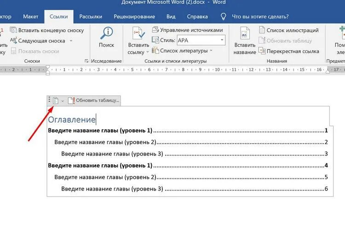Click Вставить название label

[x=245, y=49]
